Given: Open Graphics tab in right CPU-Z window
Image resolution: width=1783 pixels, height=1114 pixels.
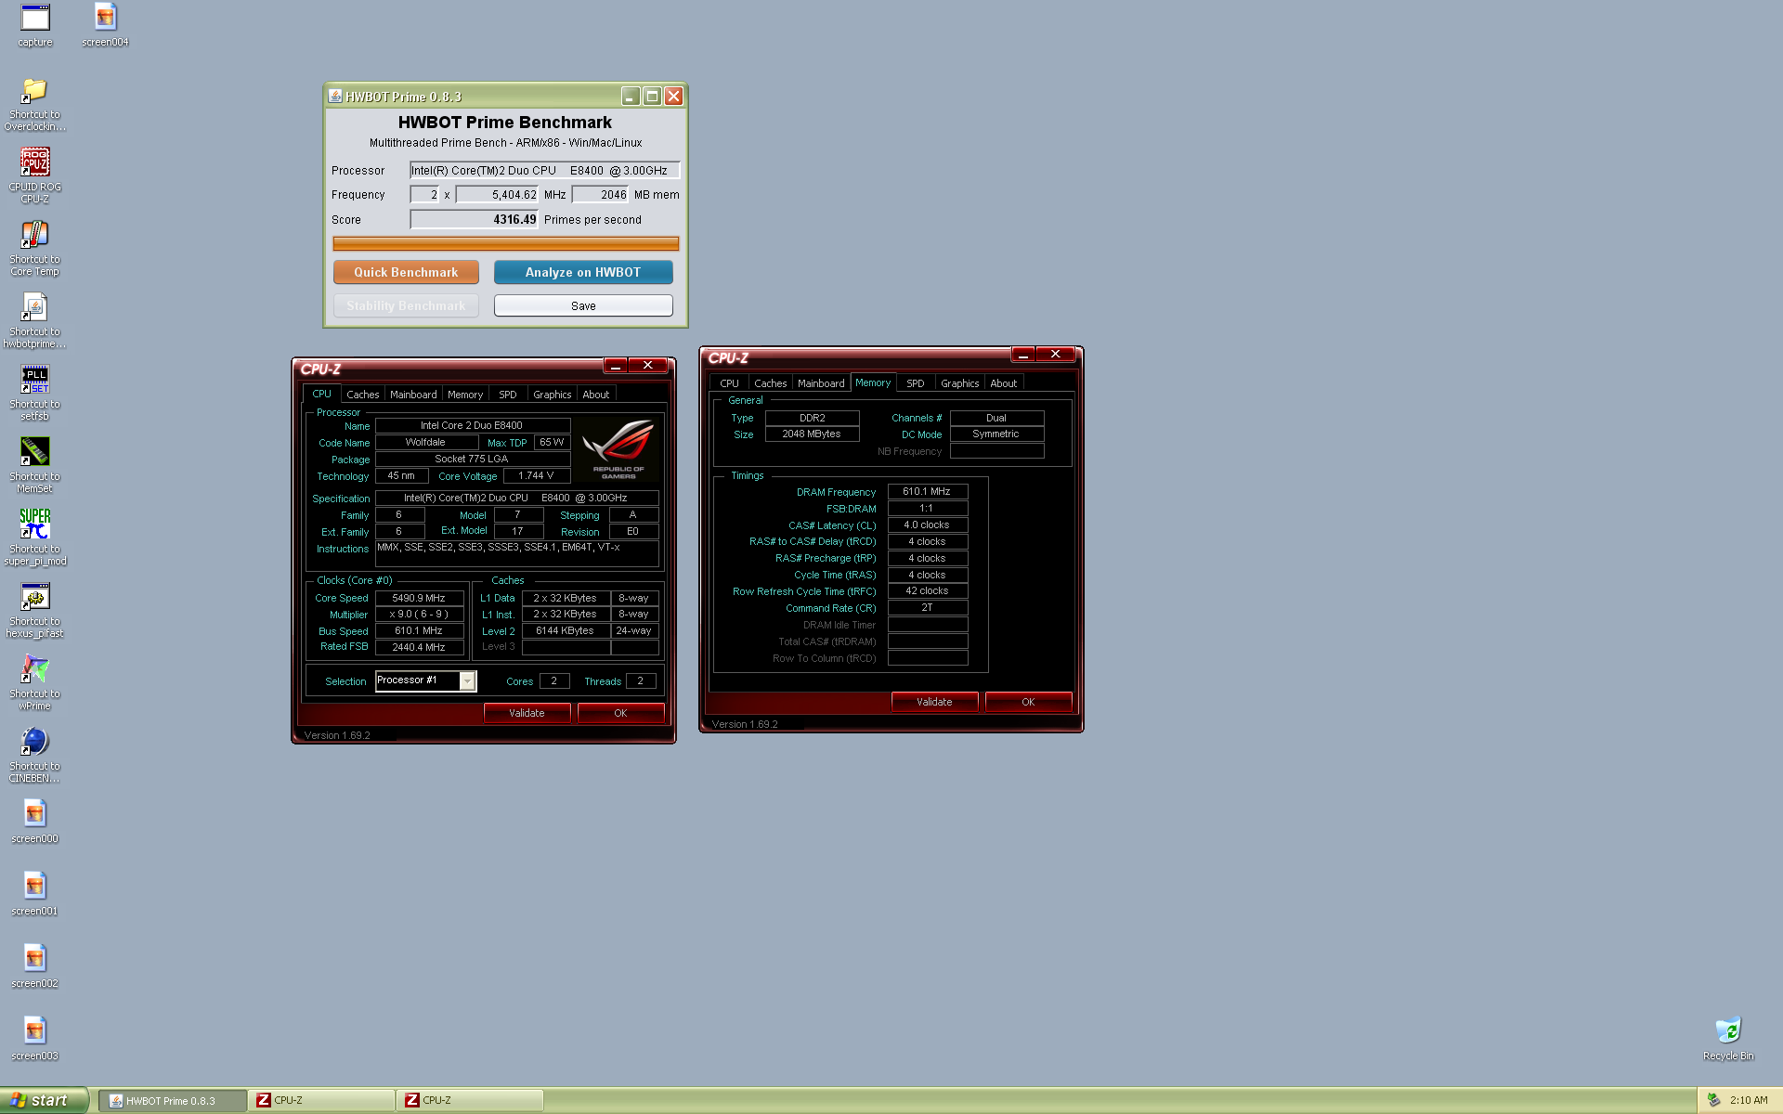Looking at the screenshot, I should coord(959,383).
